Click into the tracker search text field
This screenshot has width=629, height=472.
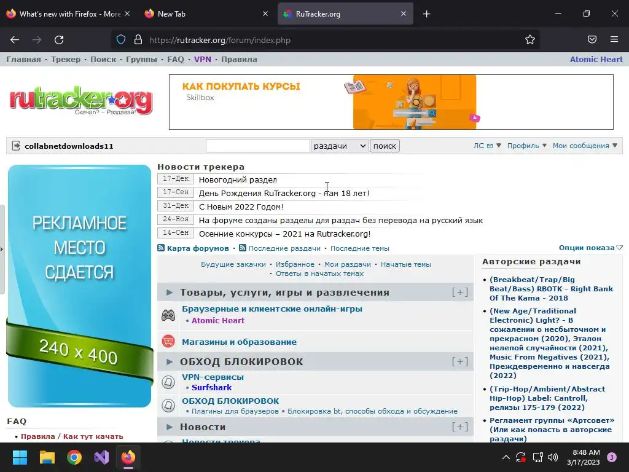(257, 146)
